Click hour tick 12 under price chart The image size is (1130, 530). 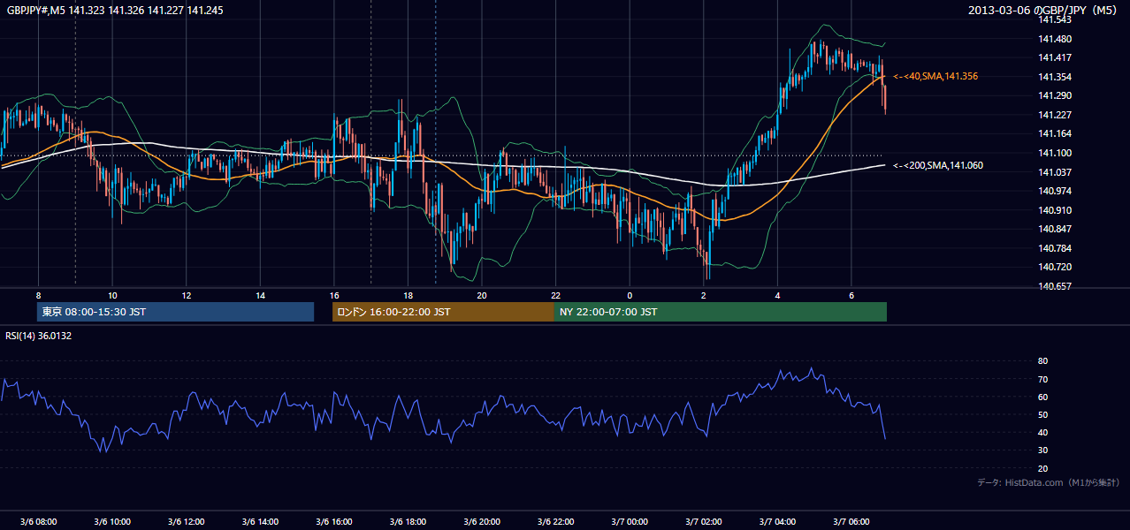[186, 295]
